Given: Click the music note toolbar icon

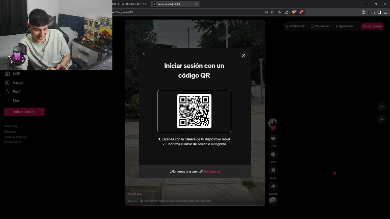Looking at the screenshot, I should [373, 12].
